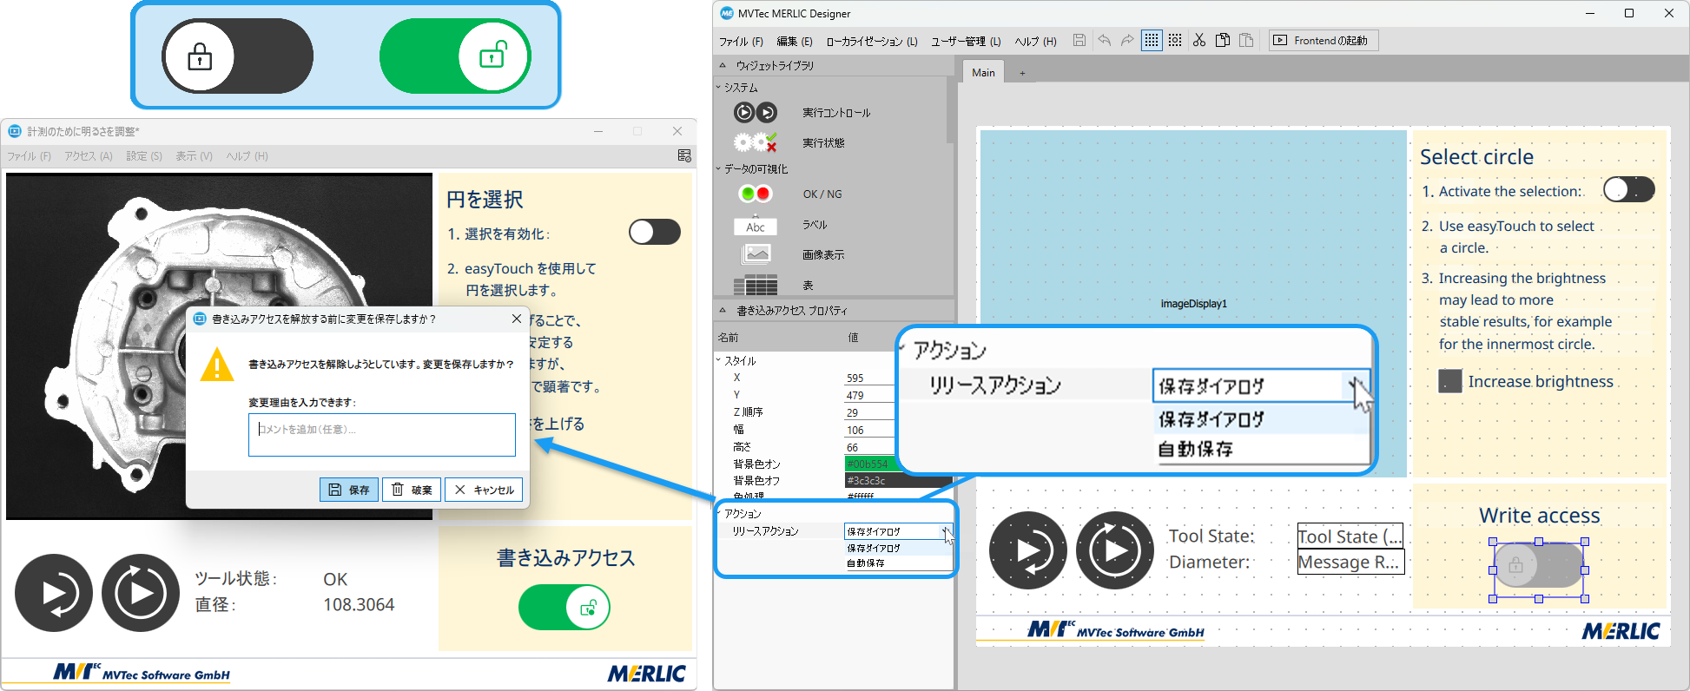Image resolution: width=1690 pixels, height=691 pixels.
Task: Open the ローカライゼーション menu
Action: [871, 41]
